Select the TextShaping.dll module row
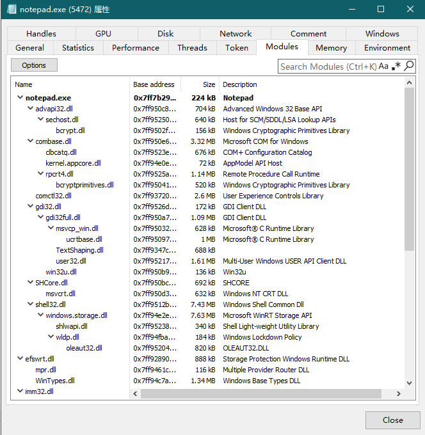 79,250
